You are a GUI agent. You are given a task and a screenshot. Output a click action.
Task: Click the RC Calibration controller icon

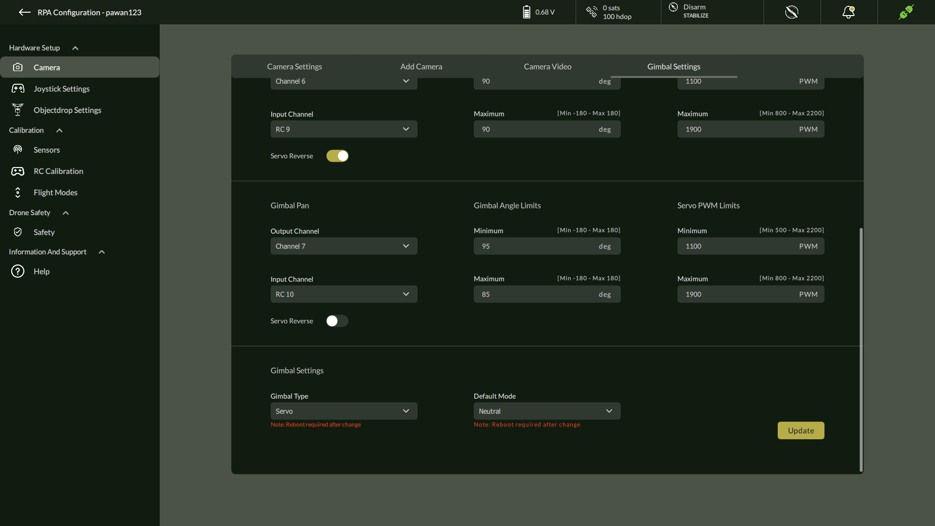(x=18, y=171)
